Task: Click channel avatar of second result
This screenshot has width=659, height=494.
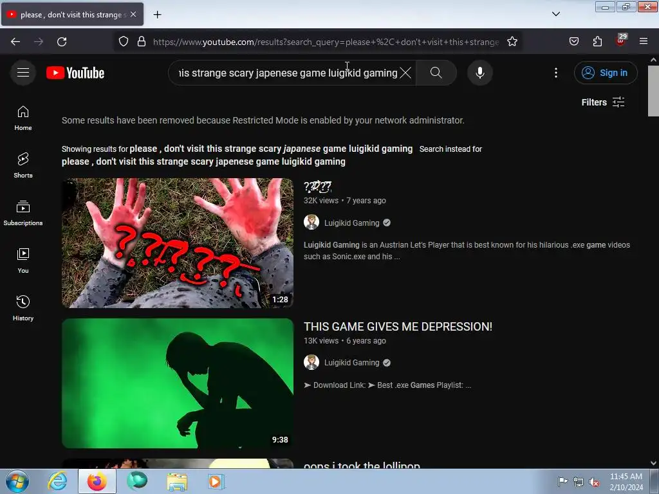Action: 311,362
